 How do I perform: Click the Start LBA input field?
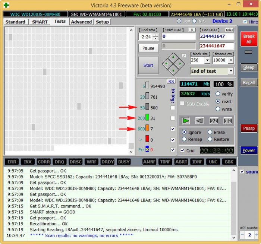(179, 36)
